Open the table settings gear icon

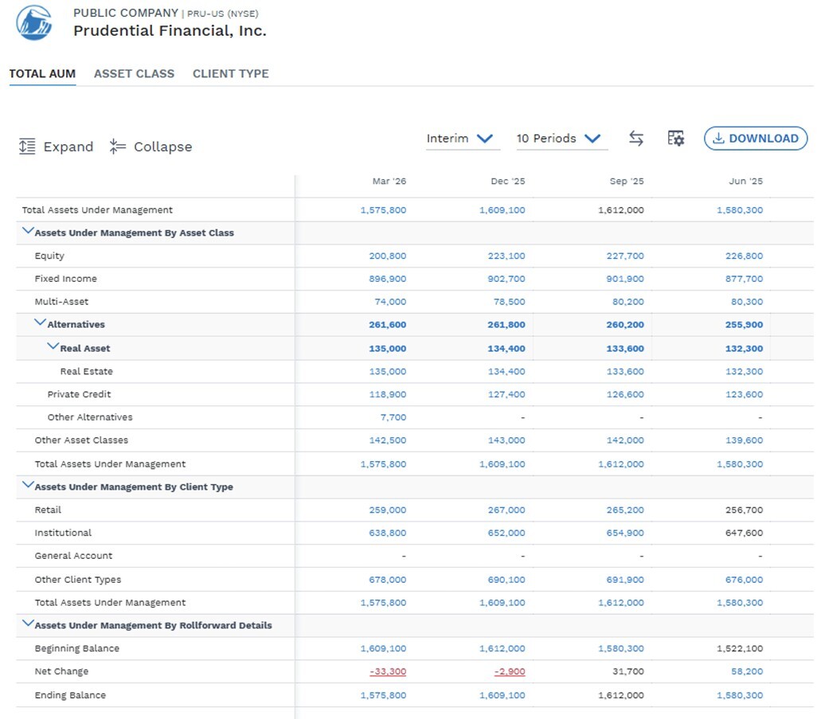pos(676,139)
